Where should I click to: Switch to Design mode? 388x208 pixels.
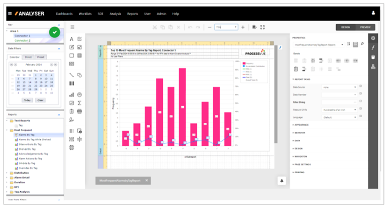[346, 27]
